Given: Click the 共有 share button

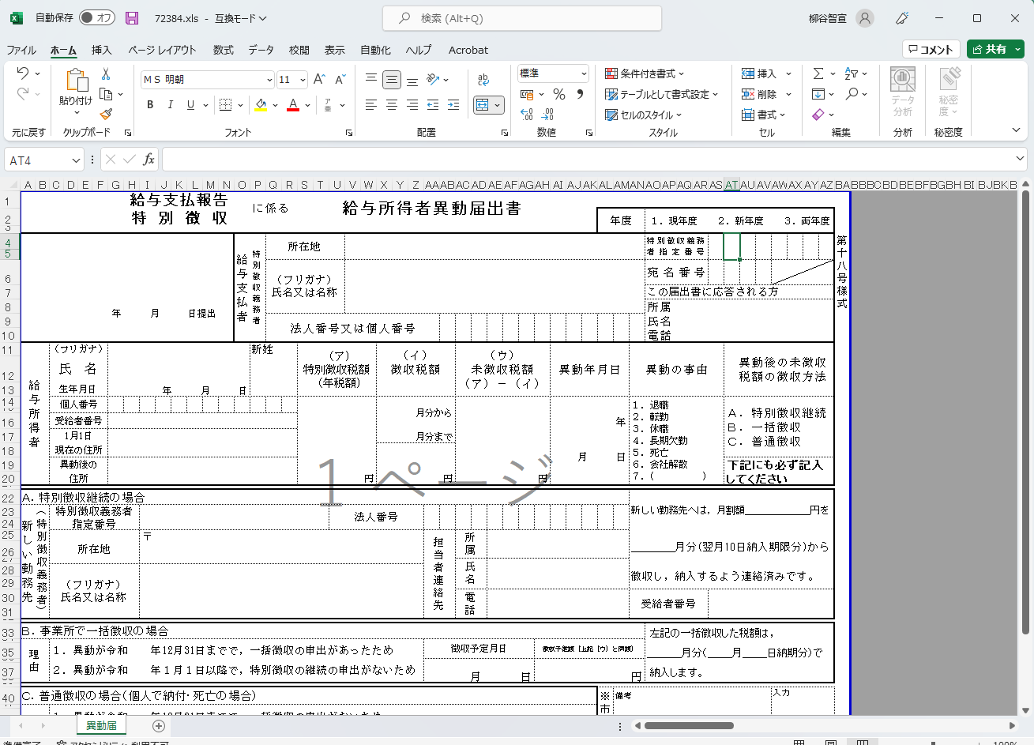Looking at the screenshot, I should (x=995, y=49).
